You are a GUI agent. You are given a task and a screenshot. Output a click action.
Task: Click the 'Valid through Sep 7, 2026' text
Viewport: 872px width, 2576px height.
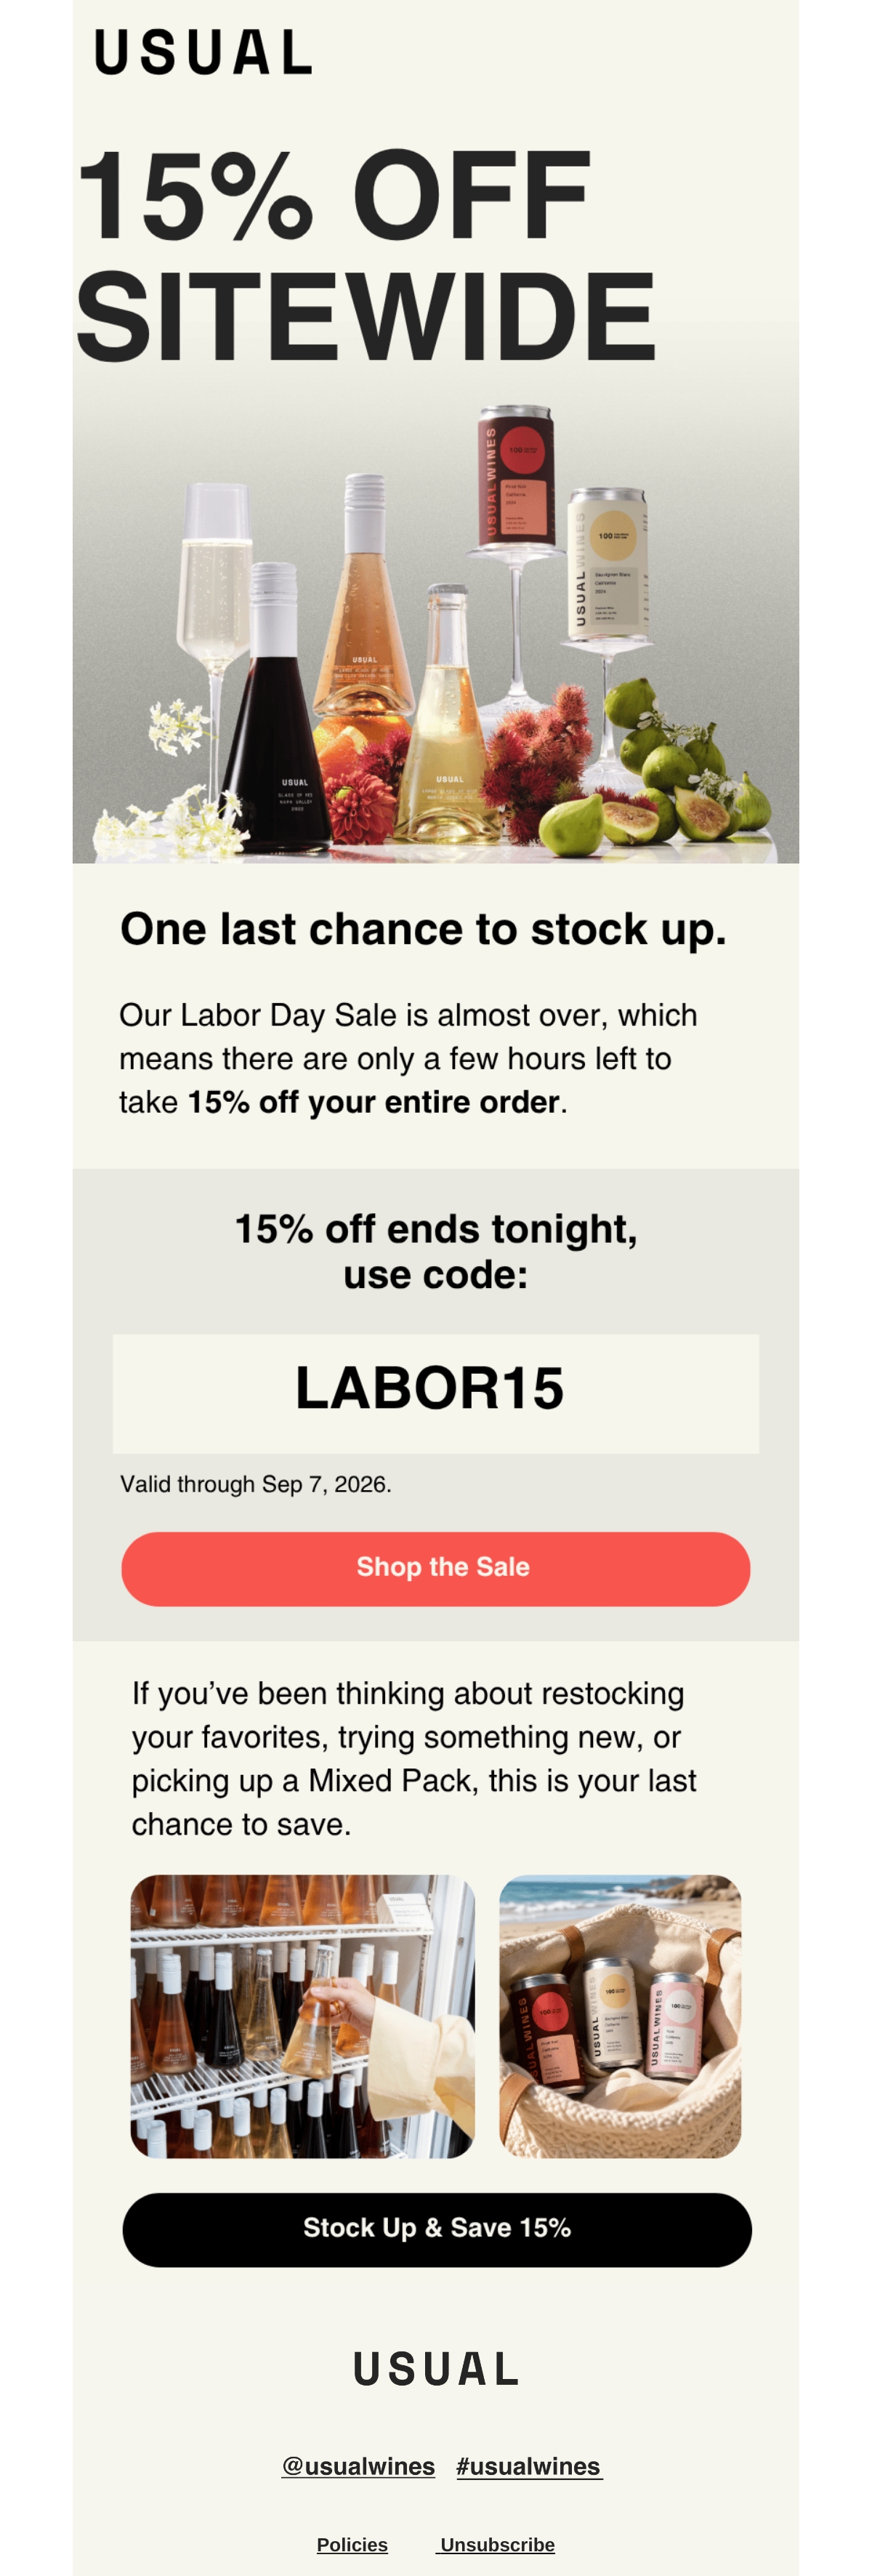click(256, 1484)
